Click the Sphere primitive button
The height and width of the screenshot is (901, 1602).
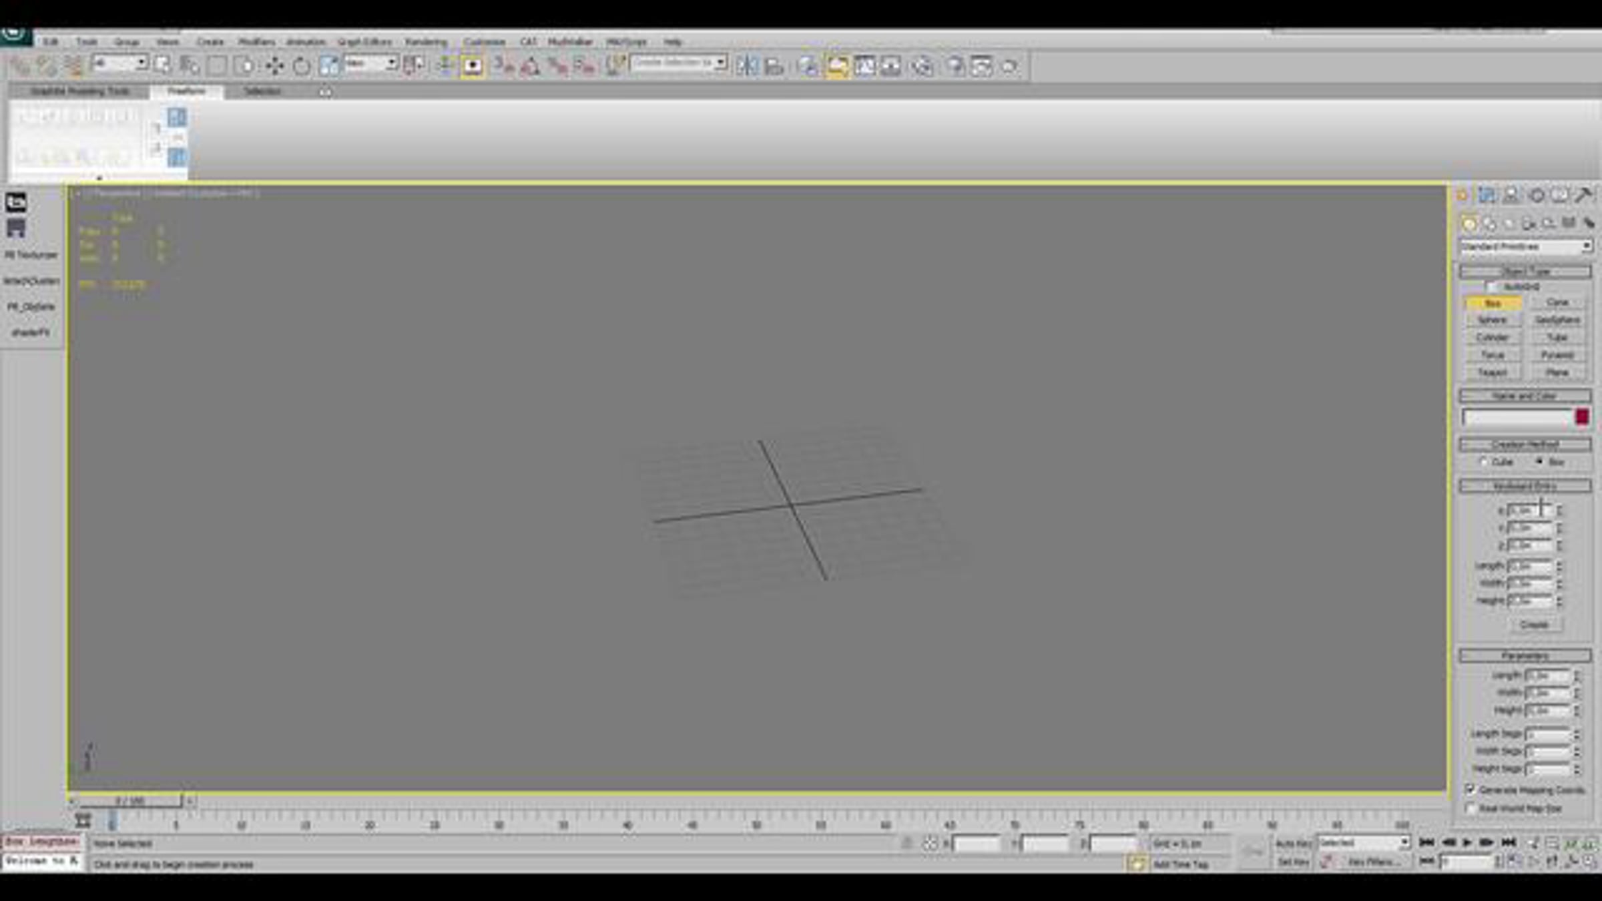(1493, 320)
